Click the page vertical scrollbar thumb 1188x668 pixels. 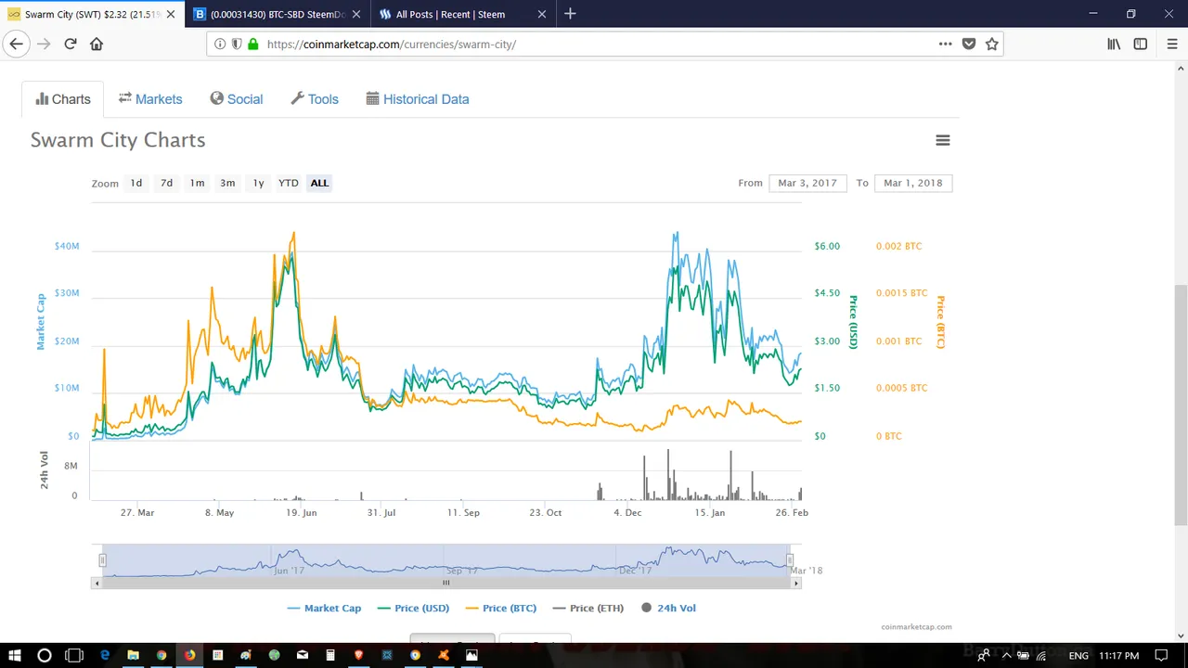click(1181, 405)
